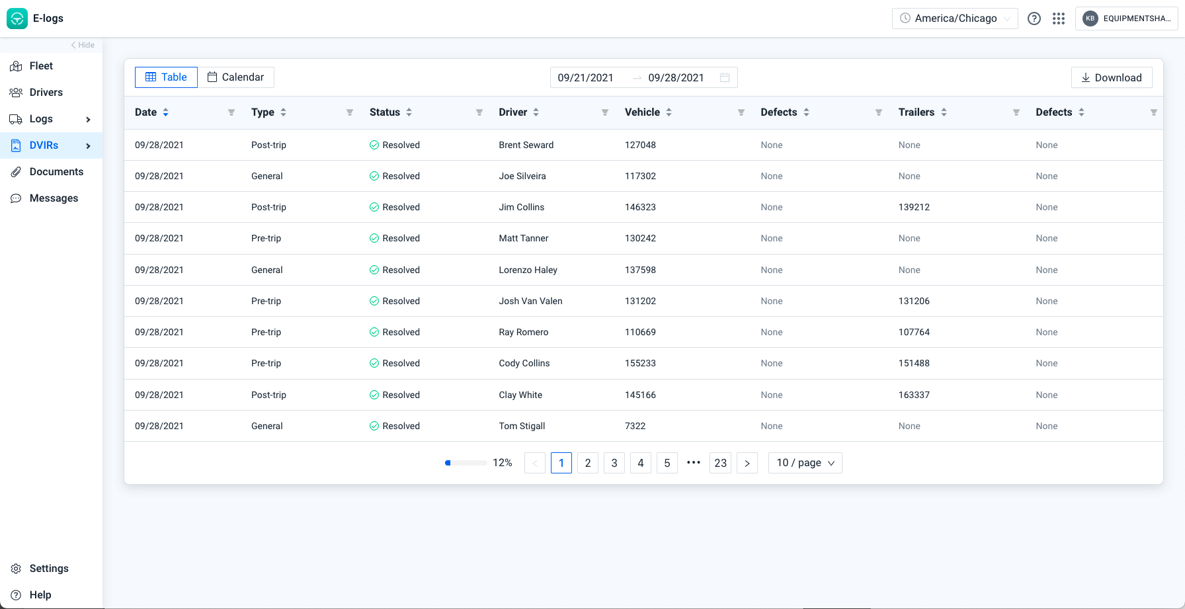Go to page 2
The image size is (1185, 609).
(588, 463)
